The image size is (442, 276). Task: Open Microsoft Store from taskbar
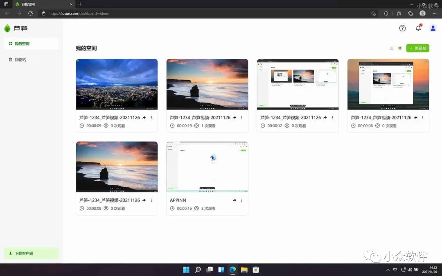[x=256, y=269]
